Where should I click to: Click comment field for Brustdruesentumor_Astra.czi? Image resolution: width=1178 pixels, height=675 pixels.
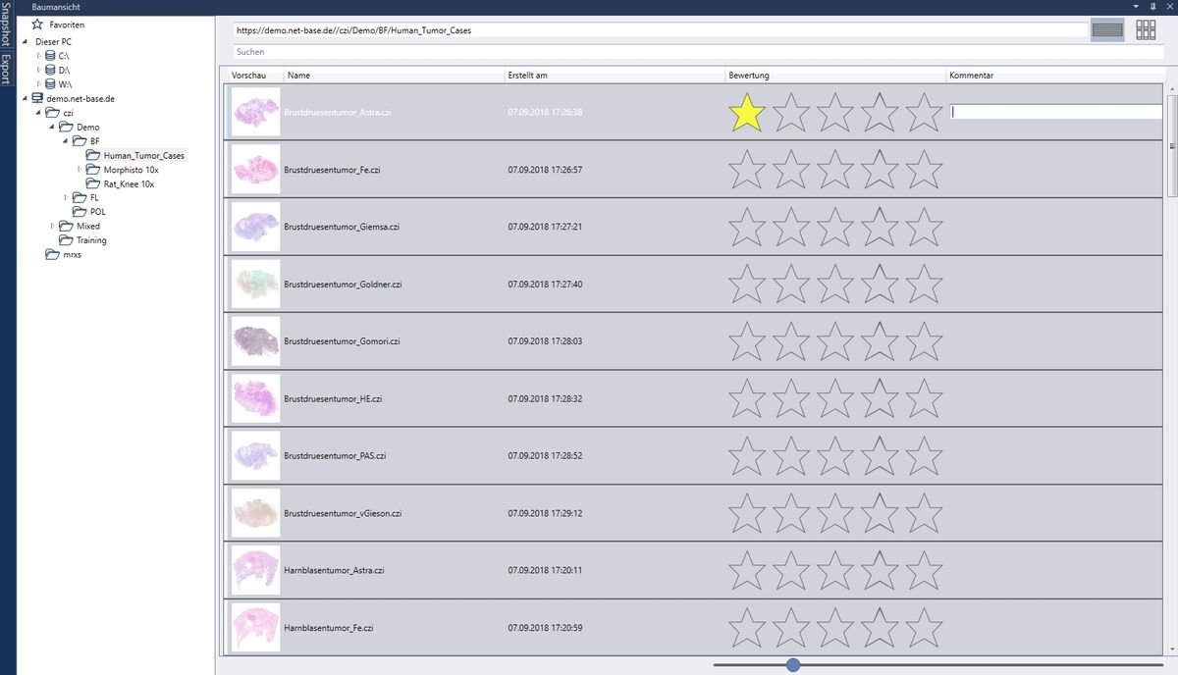1056,112
